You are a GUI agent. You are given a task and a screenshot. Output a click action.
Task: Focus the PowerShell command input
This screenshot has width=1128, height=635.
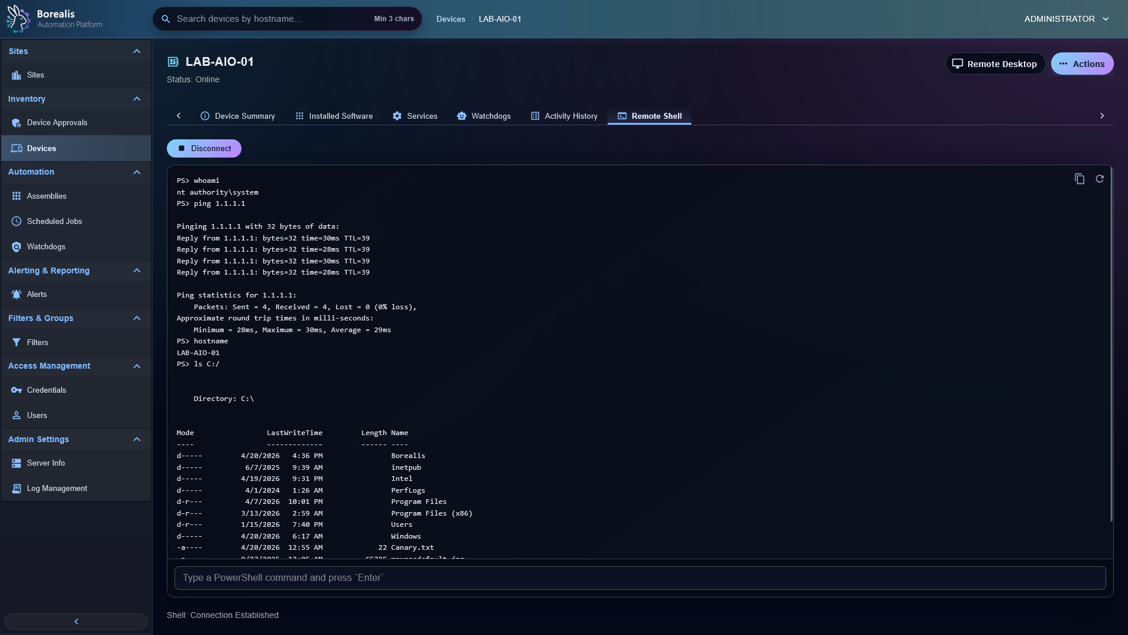640,578
